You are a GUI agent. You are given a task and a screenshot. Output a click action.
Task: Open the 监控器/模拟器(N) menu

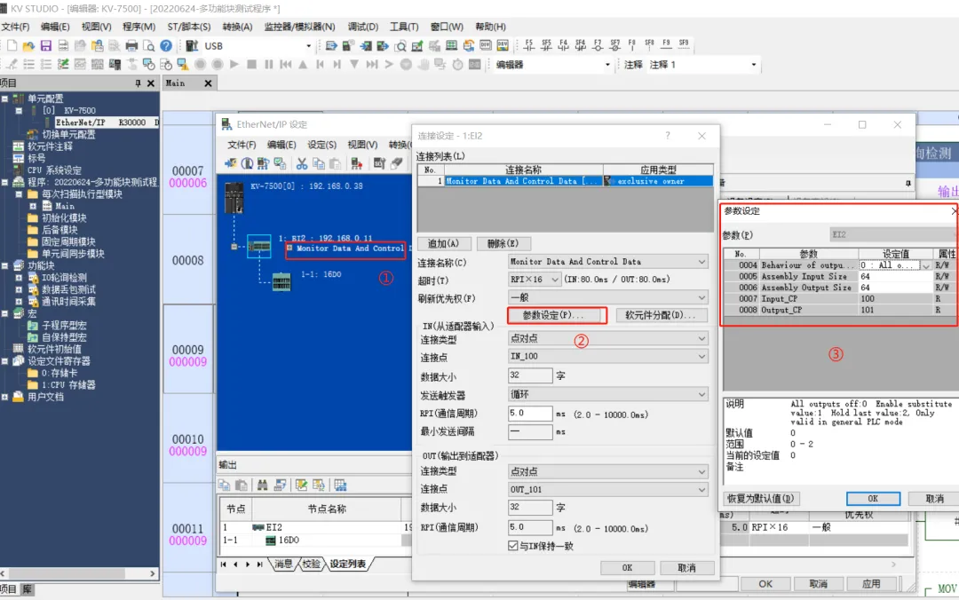point(299,27)
